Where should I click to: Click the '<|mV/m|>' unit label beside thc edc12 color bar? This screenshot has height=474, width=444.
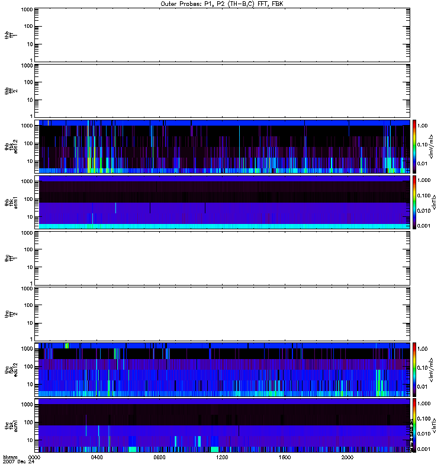(x=432, y=370)
